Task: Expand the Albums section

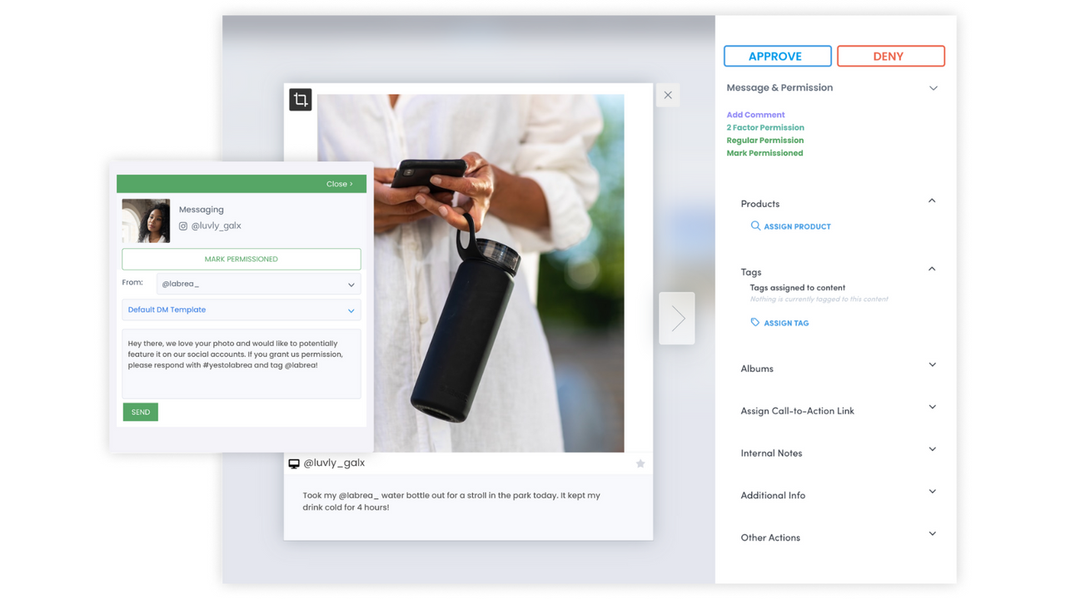Action: click(930, 364)
